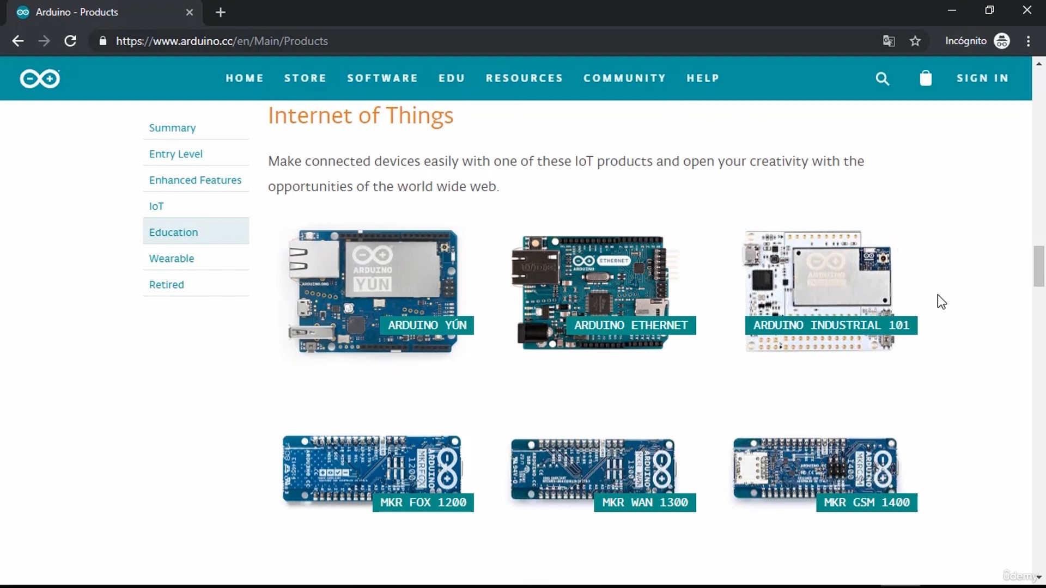Click the MKR FOX 1200 label

(x=423, y=503)
